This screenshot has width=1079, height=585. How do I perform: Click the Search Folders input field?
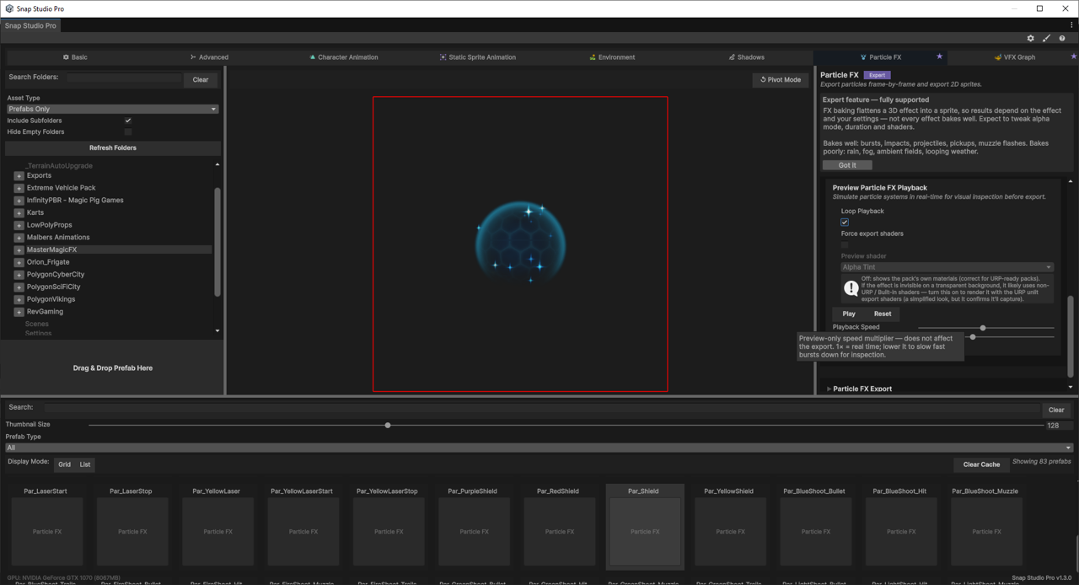(124, 78)
